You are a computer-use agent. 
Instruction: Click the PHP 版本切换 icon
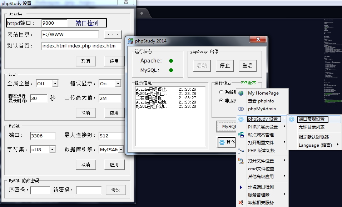[x=241, y=150]
